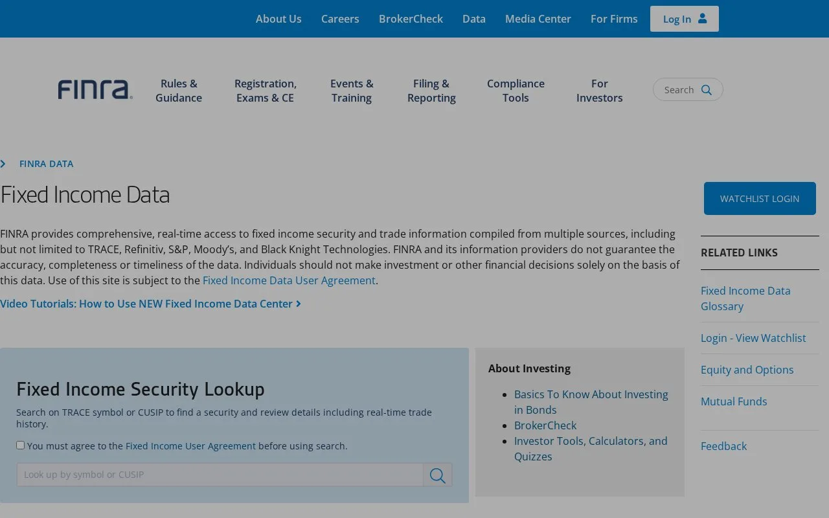Go to About Us

278,19
